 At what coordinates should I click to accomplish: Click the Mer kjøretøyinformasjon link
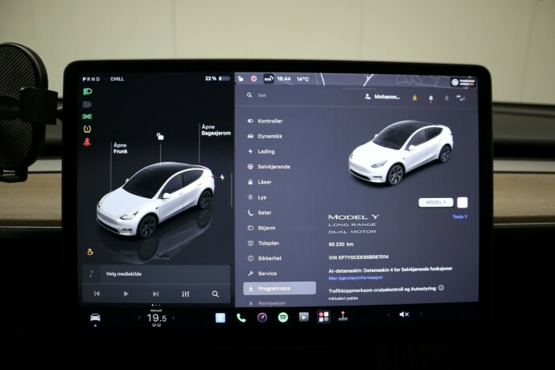356,278
